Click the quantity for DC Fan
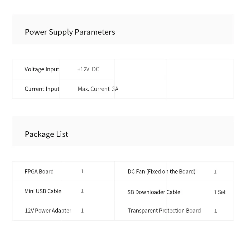Image resolution: width=246 pixels, height=231 pixels. coord(215,172)
